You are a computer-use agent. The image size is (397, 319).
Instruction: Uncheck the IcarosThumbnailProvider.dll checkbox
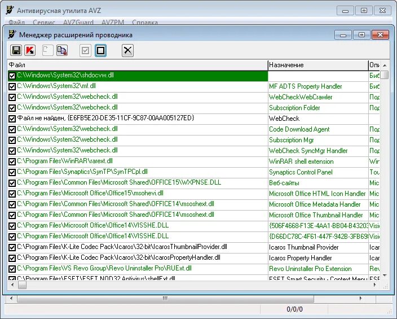12,247
